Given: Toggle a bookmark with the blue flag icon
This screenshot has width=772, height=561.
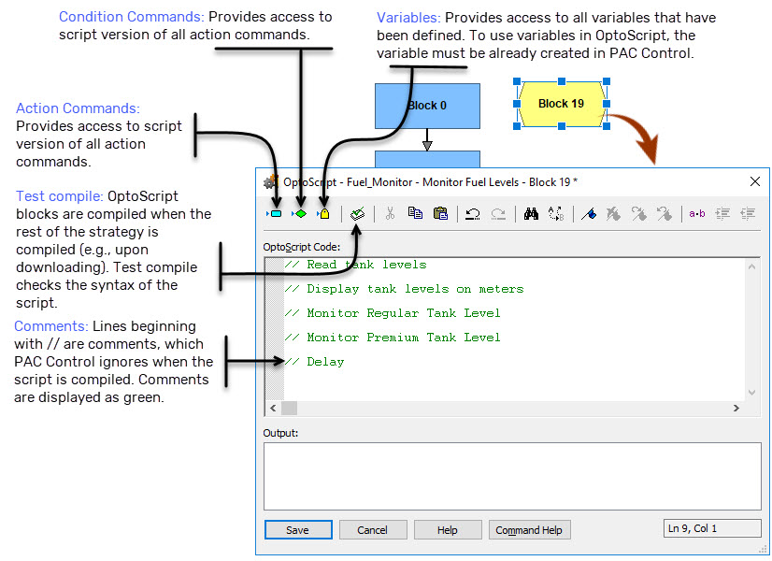Looking at the screenshot, I should pos(589,213).
